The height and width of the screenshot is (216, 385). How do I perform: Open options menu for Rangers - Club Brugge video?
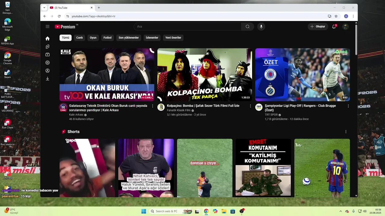coord(348,106)
